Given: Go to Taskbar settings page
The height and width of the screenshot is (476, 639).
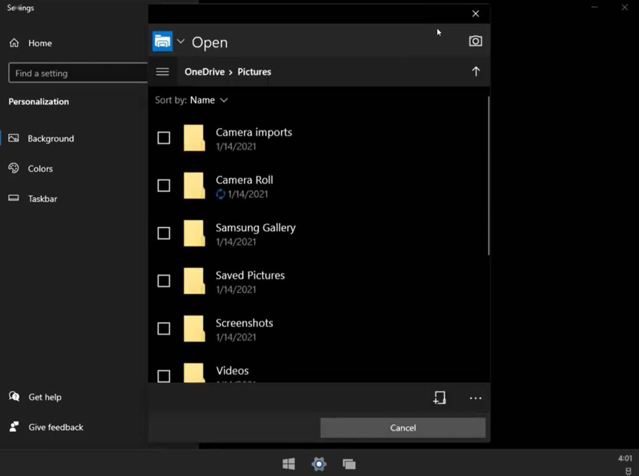Looking at the screenshot, I should pos(43,199).
